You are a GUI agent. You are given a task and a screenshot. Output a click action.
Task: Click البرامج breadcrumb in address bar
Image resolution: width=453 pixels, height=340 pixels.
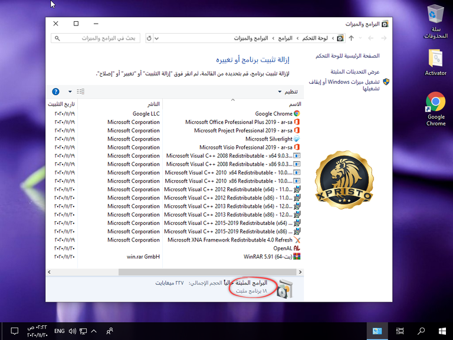[285, 38]
